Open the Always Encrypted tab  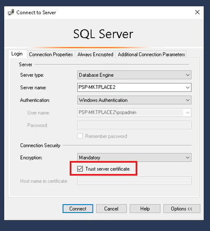pos(95,54)
